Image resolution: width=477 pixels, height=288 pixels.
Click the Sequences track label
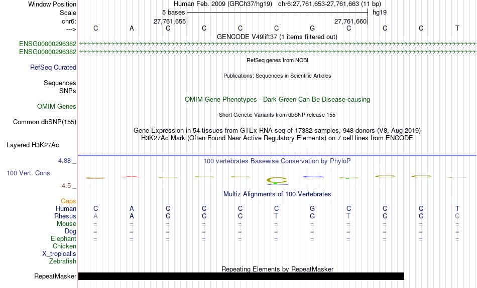pos(60,83)
